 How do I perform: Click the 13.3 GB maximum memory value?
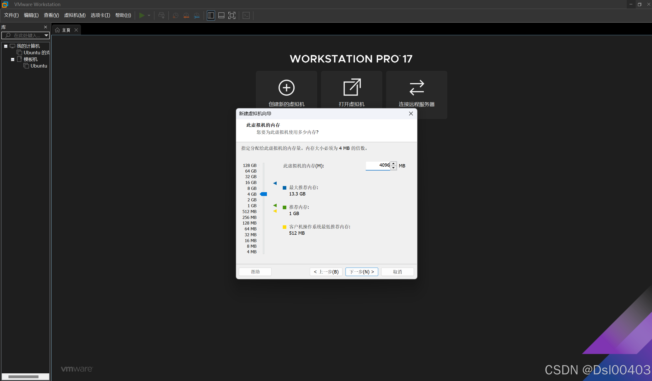coord(297,194)
